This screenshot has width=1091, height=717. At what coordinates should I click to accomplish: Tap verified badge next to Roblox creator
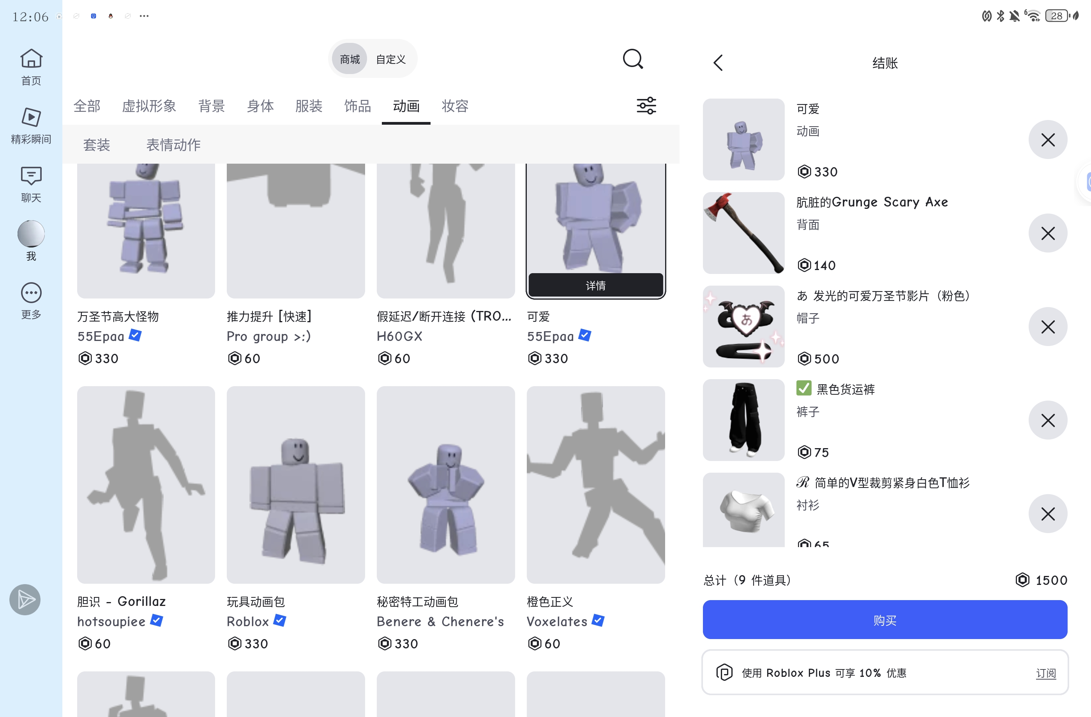point(280,621)
